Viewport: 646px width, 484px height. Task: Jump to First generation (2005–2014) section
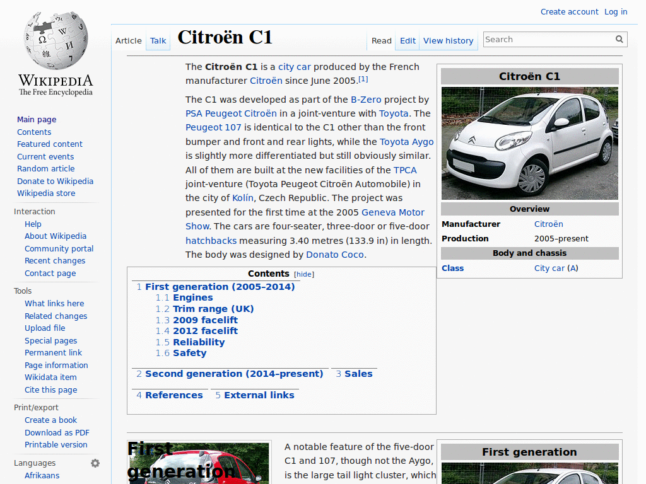point(220,287)
